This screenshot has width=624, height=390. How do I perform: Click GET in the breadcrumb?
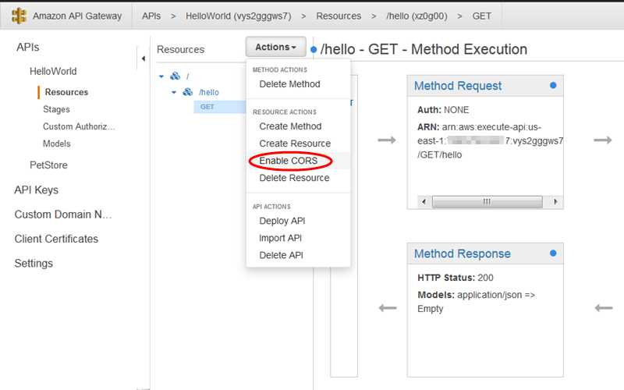pos(481,16)
